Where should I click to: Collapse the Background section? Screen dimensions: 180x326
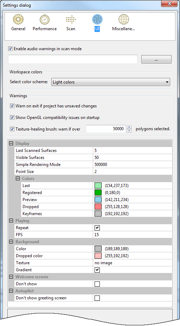point(11,242)
